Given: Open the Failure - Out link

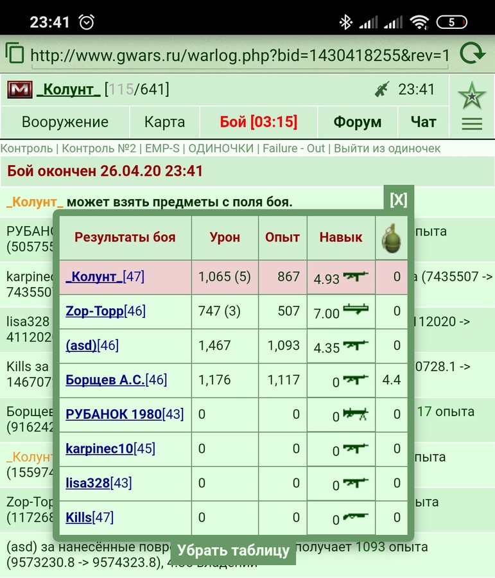Looking at the screenshot, I should point(294,148).
